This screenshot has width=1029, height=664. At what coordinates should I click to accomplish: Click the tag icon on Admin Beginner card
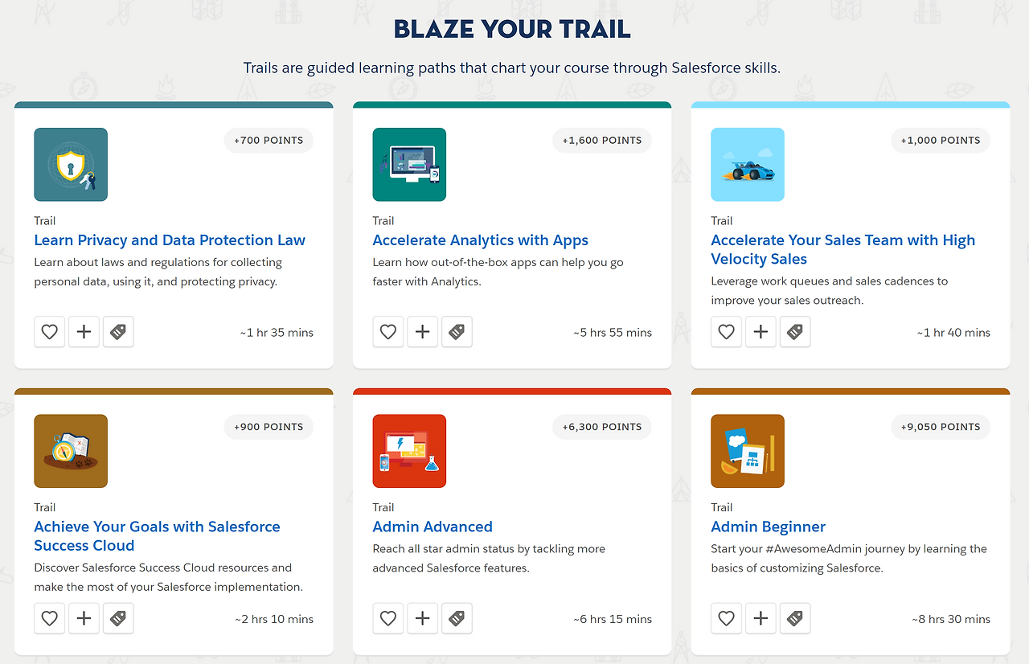point(795,619)
